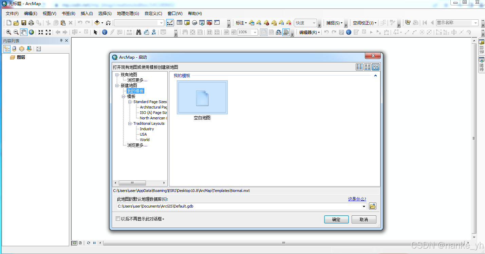The width and height of the screenshot is (485, 254).
Task: Click 浏览更多... under 现有地图
Action: click(x=137, y=80)
